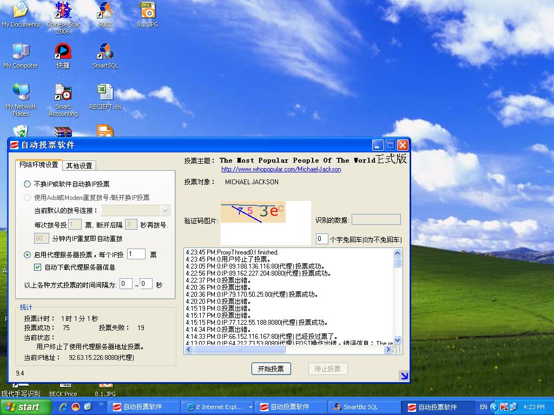Switch to the 其他设置 tab

point(80,165)
